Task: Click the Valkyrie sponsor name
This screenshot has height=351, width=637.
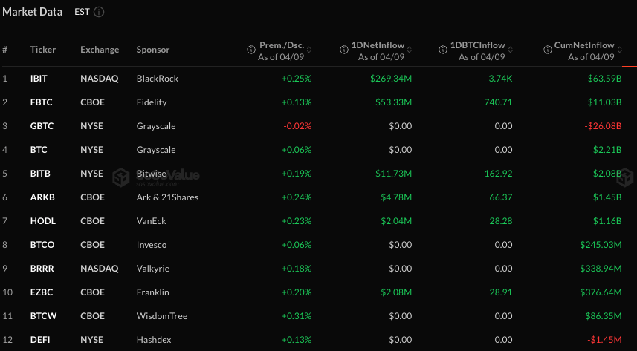Action: (153, 268)
